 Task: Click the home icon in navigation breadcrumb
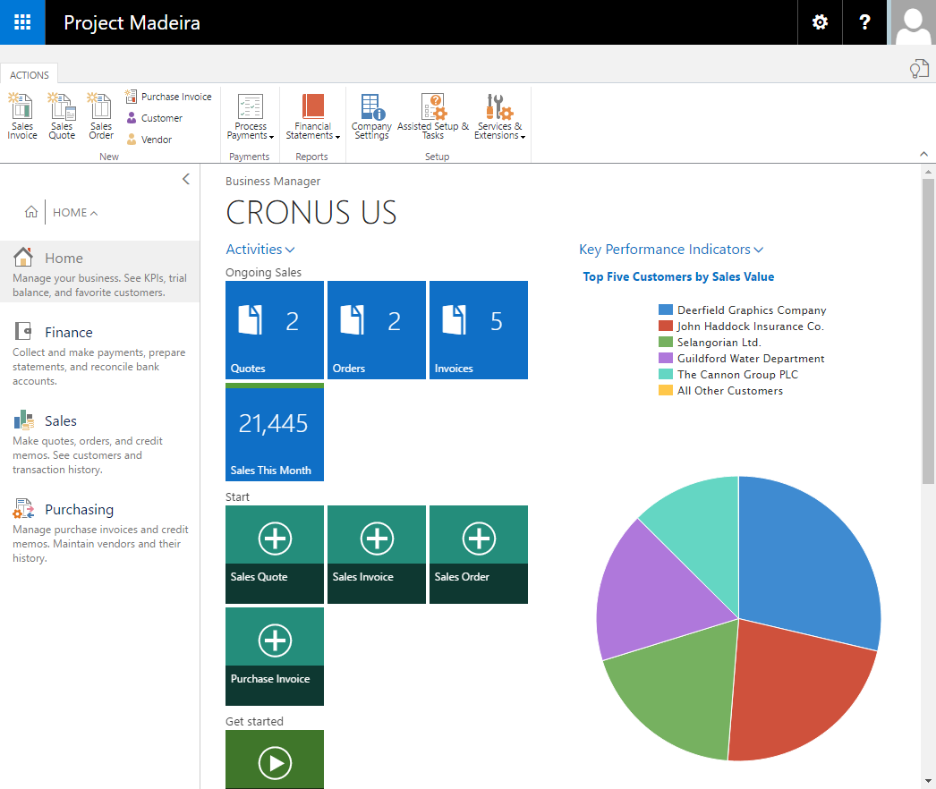31,212
